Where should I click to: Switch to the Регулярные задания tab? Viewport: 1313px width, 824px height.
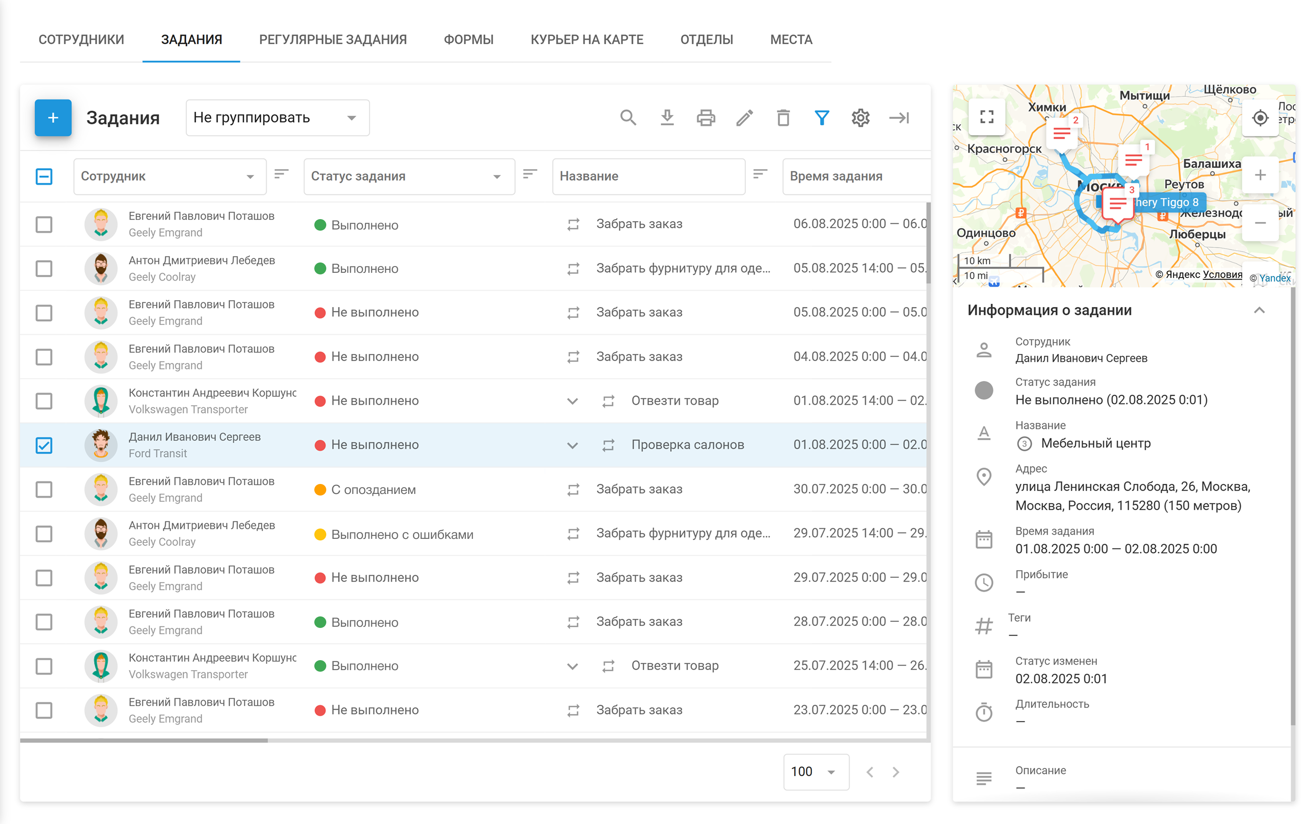click(x=333, y=39)
